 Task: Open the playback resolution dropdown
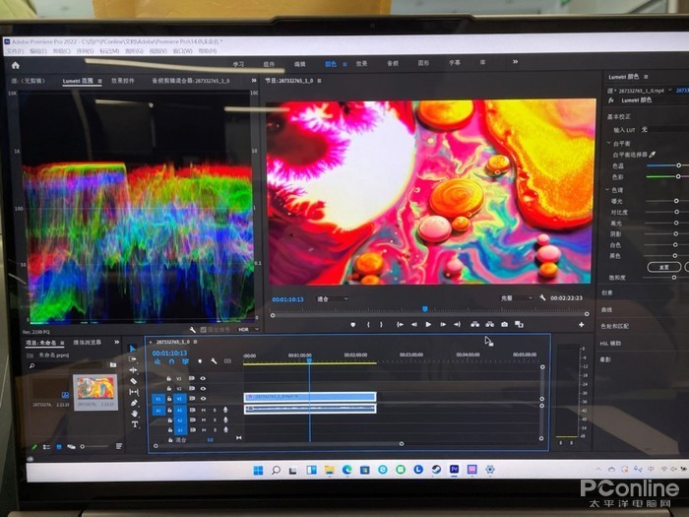(514, 297)
